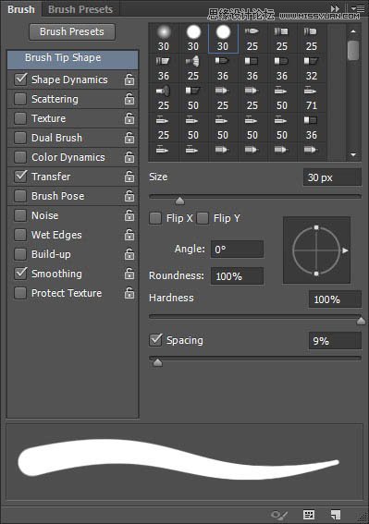Screen dimensions: 369x524
Task: Click the Roundness 100% field
Action: tap(237, 276)
